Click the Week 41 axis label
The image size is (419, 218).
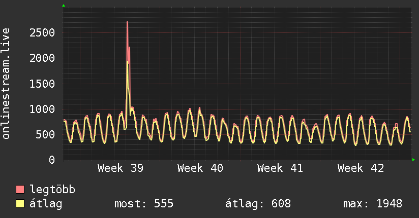point(280,168)
